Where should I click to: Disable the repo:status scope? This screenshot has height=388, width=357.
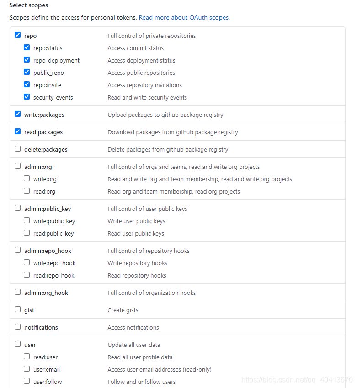[x=27, y=47]
